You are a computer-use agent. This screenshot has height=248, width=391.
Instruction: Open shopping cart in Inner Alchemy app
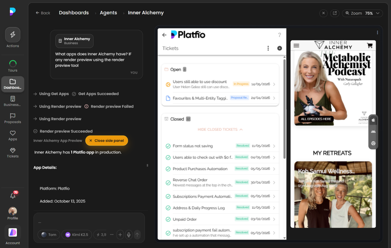(x=370, y=45)
